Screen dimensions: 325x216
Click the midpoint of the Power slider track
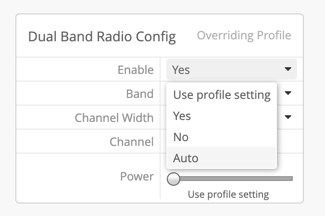tap(232, 179)
